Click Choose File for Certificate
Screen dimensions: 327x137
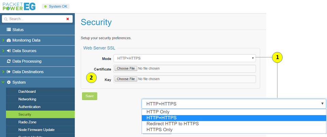pyautogui.click(x=125, y=69)
